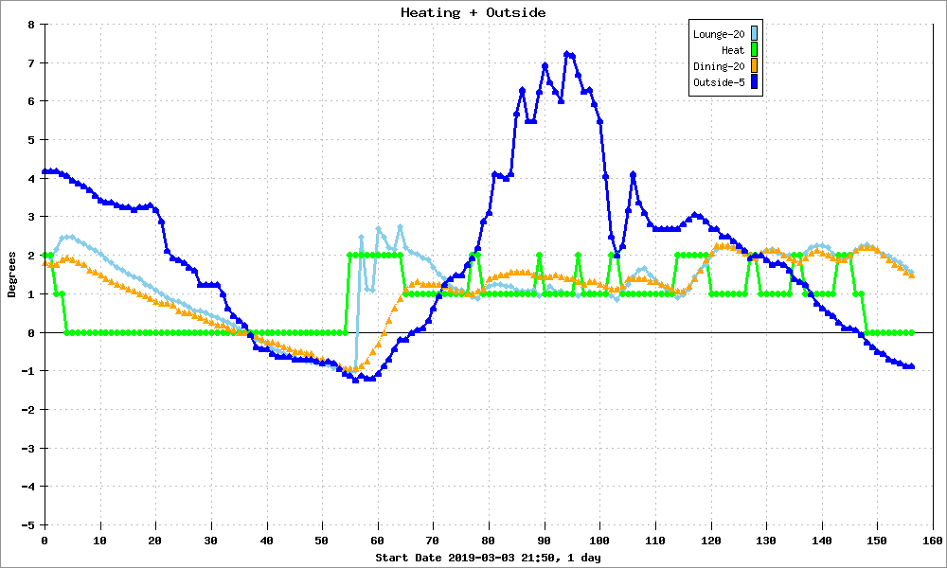Click the 'Degrees' y-axis label
This screenshot has height=568, width=947.
tap(11, 275)
